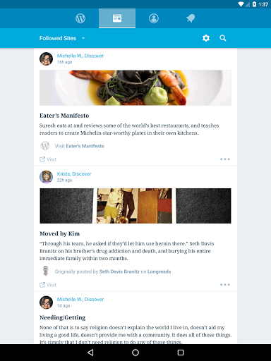This screenshot has width=271, height=361.
Task: Tap the Android recent apps square button
Action: (181, 353)
